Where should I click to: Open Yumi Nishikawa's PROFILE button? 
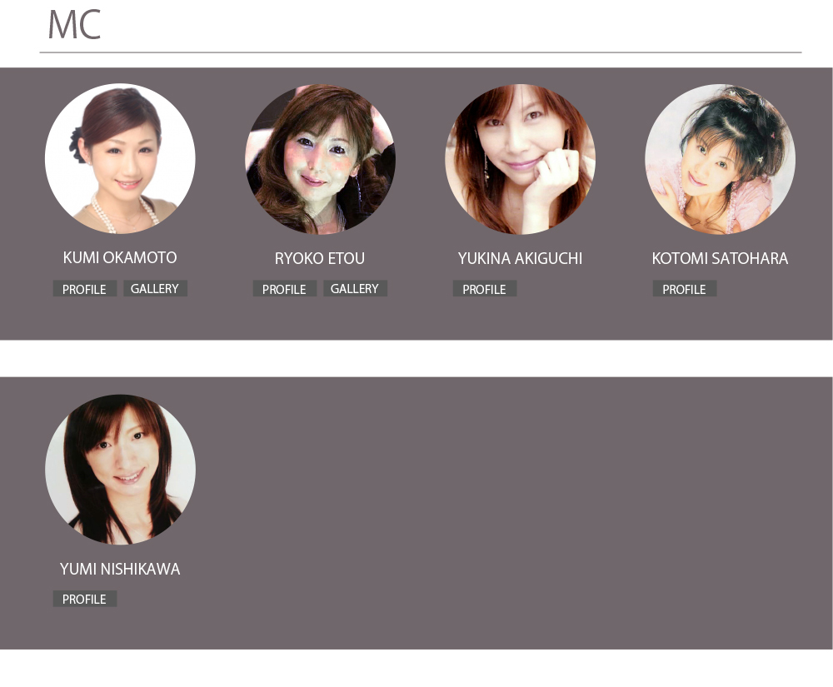84,599
